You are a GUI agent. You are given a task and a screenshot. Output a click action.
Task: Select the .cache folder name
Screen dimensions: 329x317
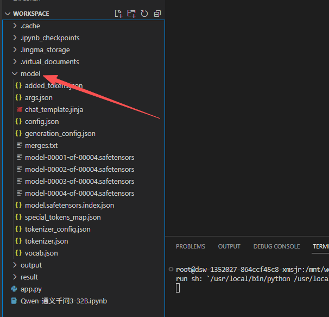click(30, 26)
